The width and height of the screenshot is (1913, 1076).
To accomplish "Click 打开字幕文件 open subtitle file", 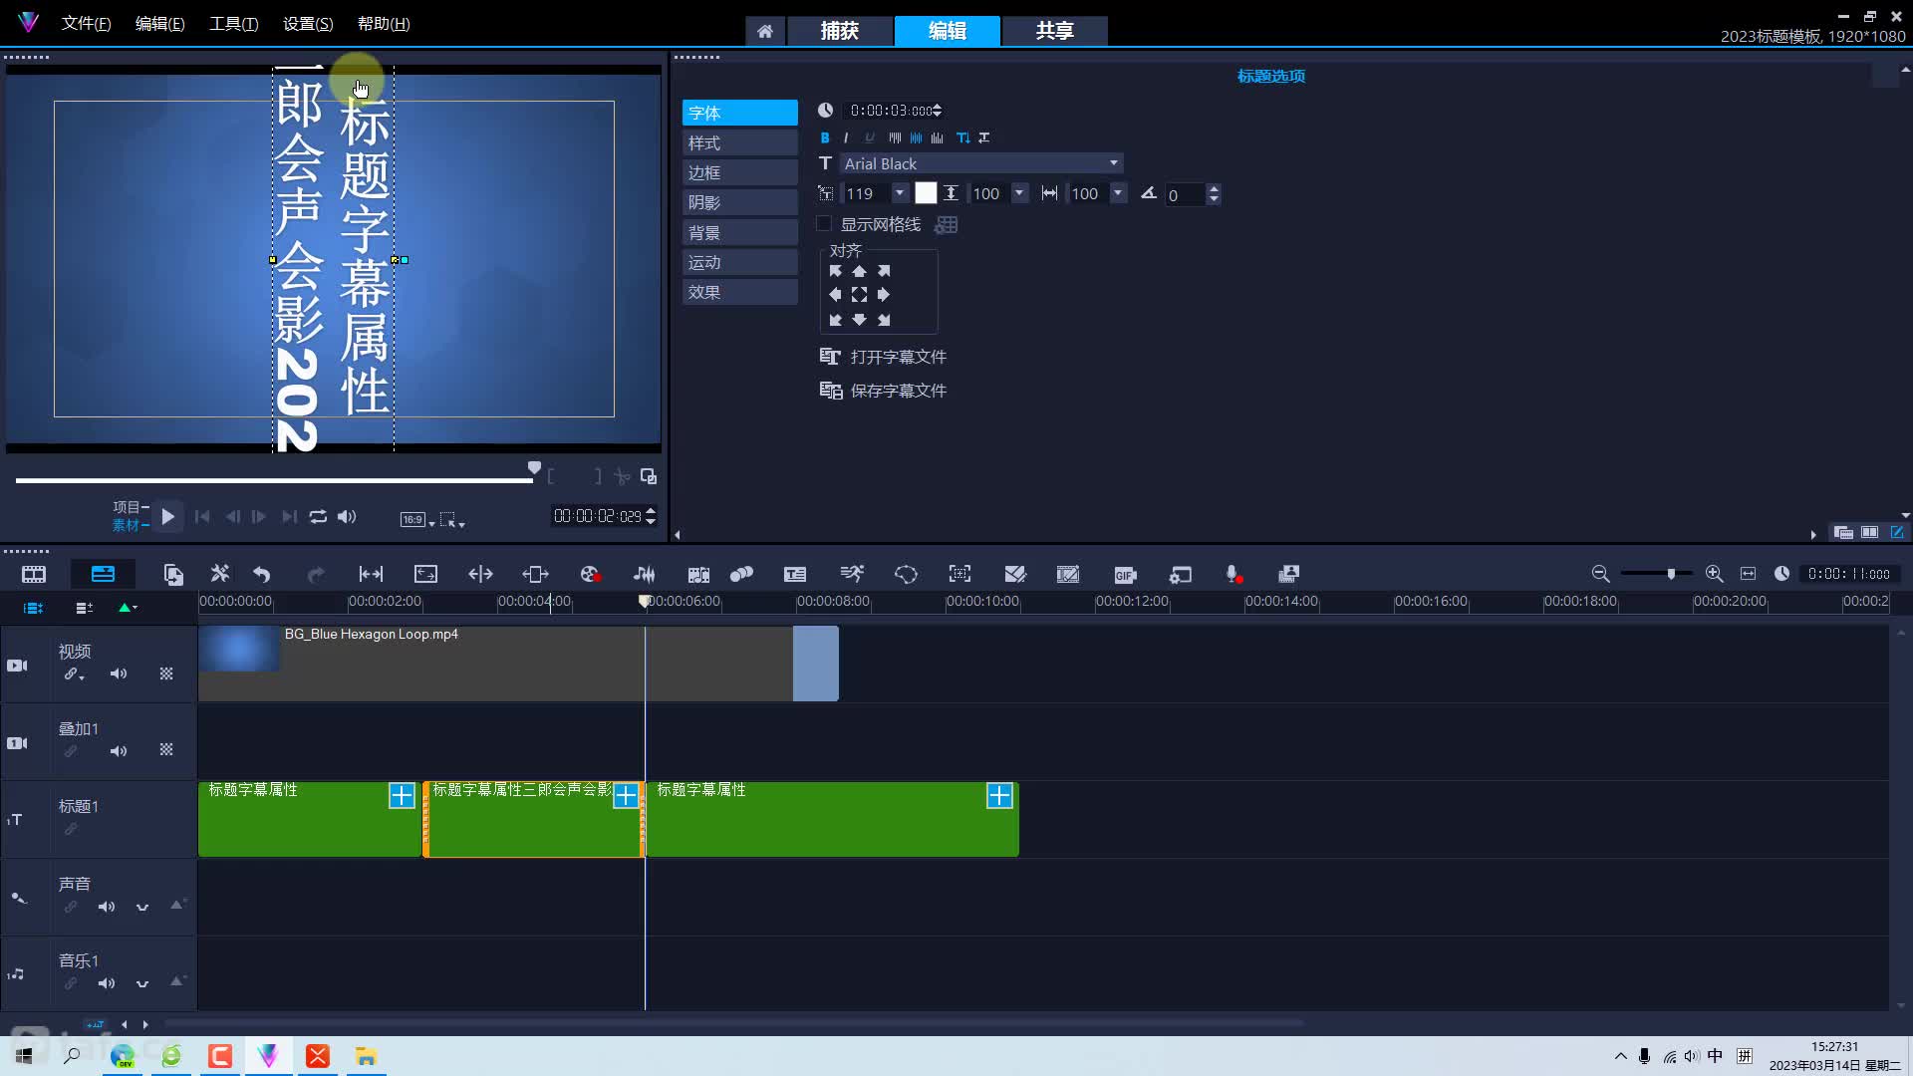I will pyautogui.click(x=883, y=357).
